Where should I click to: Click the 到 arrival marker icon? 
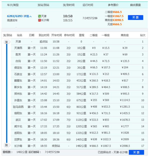click(7, 145)
